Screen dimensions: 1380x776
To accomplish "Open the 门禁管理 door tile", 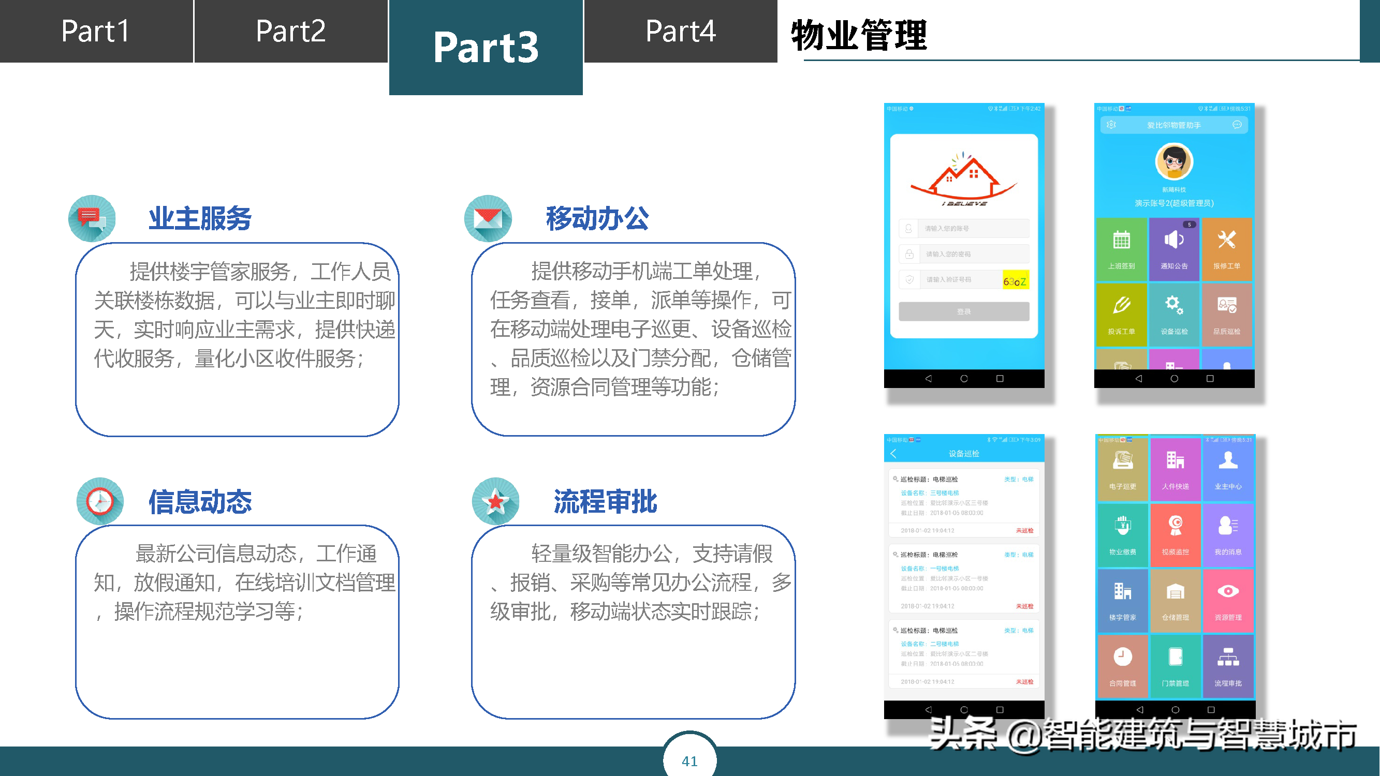I will [x=1176, y=666].
